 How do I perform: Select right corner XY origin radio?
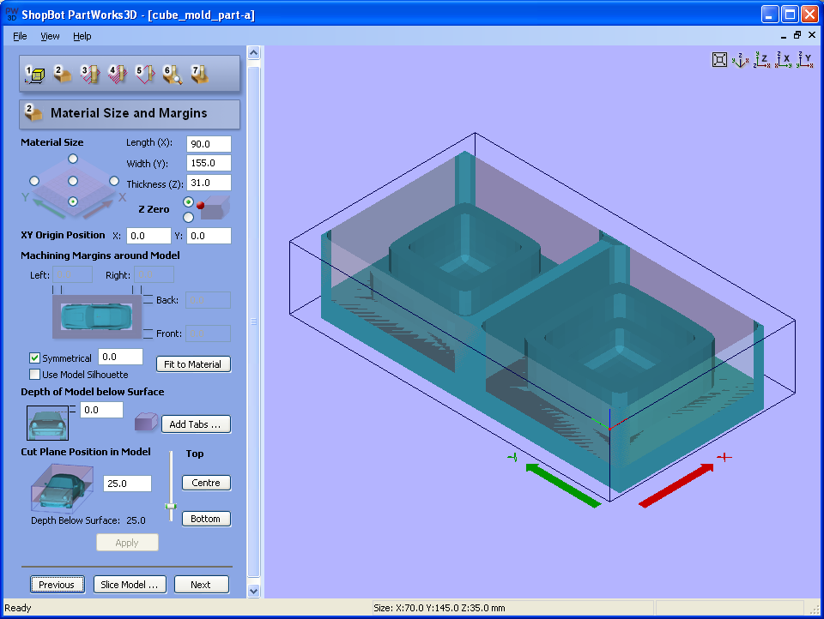pos(114,181)
